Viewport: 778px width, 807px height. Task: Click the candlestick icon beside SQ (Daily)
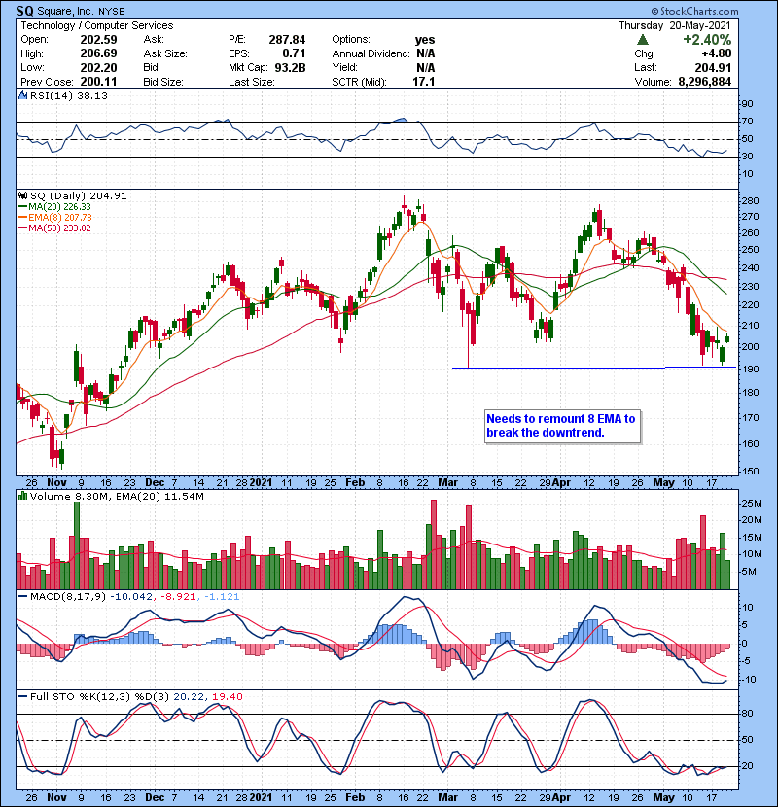point(23,195)
